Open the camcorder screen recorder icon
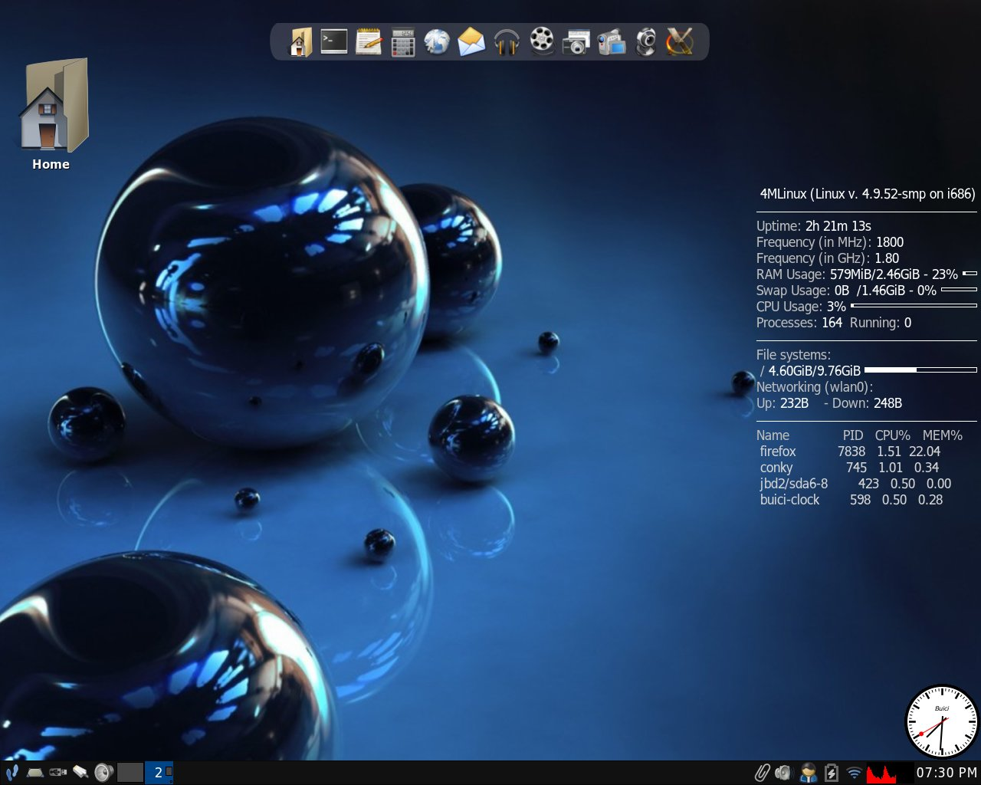Viewport: 981px width, 785px height. [612, 41]
